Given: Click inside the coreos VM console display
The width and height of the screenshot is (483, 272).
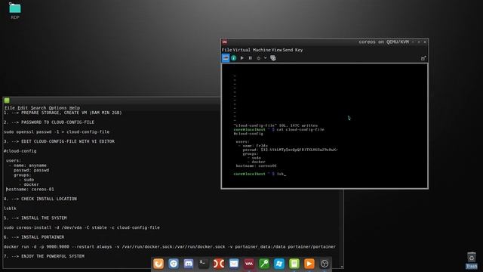Looking at the screenshot, I should coord(325,125).
